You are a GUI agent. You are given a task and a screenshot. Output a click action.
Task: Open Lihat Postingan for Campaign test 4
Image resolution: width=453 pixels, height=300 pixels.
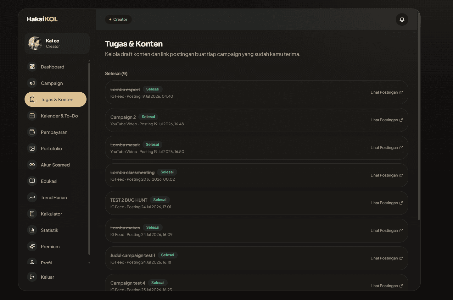point(387,286)
